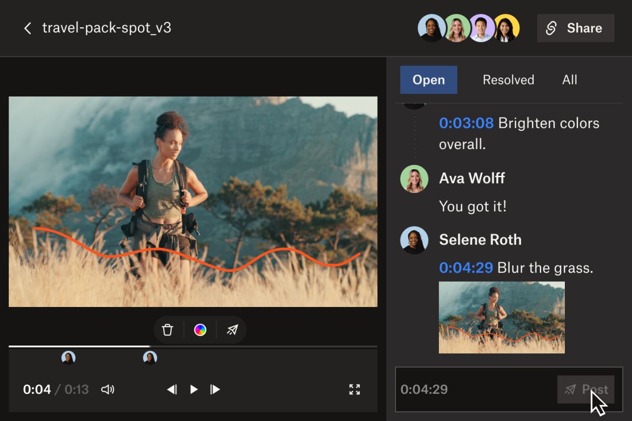Image resolution: width=632 pixels, height=421 pixels.
Task: Play the video
Action: (x=193, y=389)
